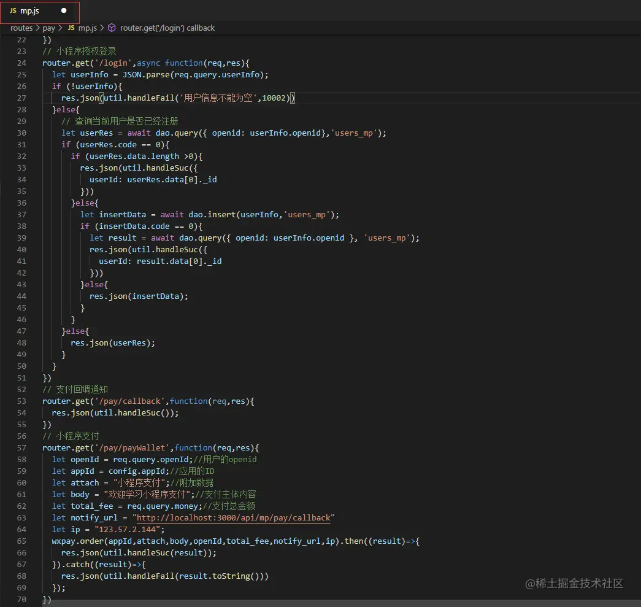Click the JSON.parse call on line 25
Screen dimensions: 641x607
[146, 75]
